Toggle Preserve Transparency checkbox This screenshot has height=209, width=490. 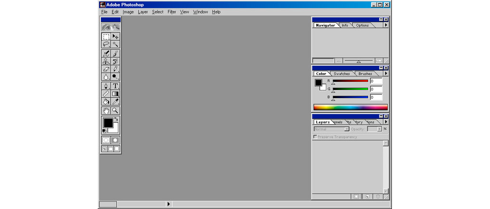315,137
